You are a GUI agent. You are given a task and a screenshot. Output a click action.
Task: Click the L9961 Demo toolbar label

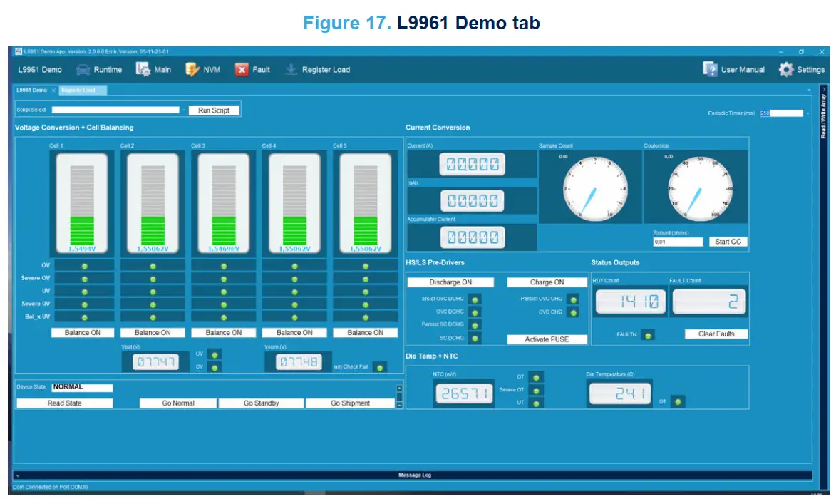pyautogui.click(x=40, y=69)
